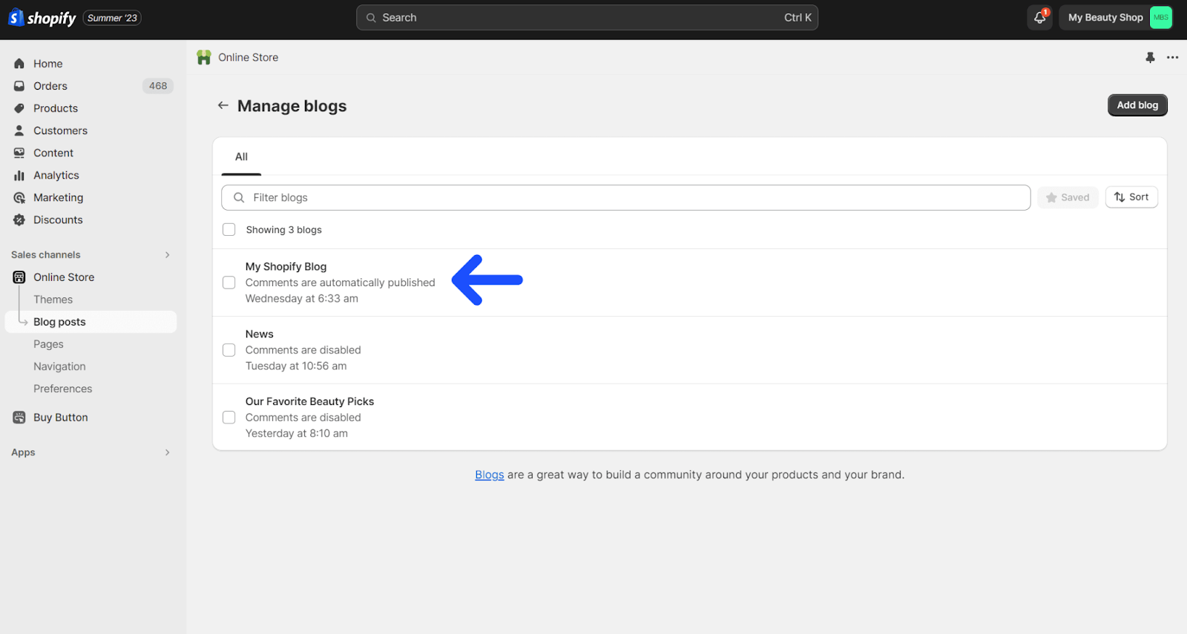Click the Orders inbox icon
This screenshot has width=1187, height=634.
(x=19, y=86)
